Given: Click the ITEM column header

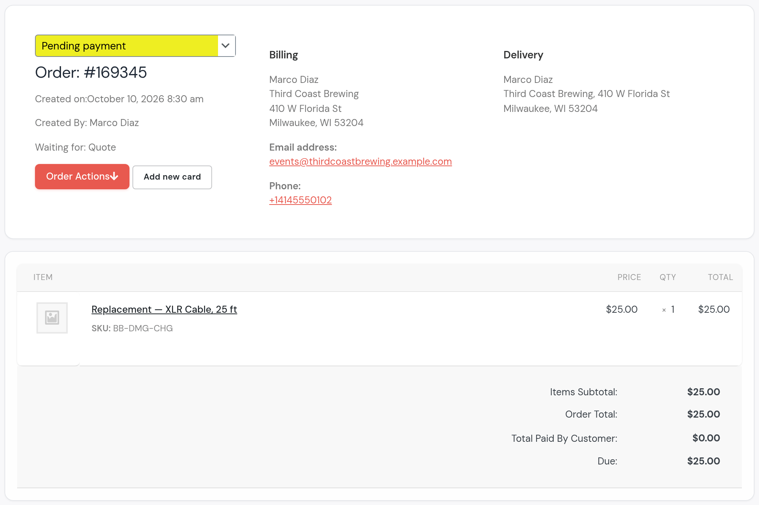Looking at the screenshot, I should [43, 277].
